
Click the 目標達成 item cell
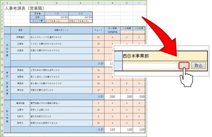20,37
